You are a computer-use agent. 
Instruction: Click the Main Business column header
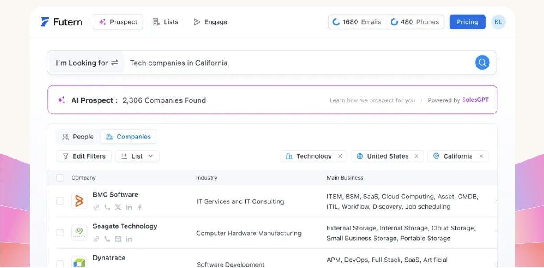(345, 178)
